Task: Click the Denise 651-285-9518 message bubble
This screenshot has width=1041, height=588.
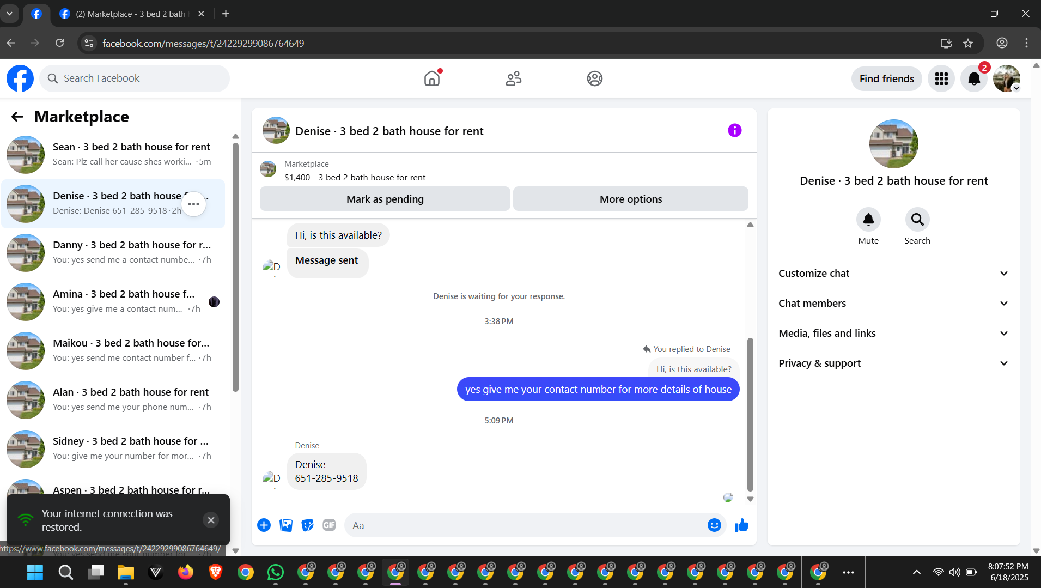Action: click(x=326, y=471)
